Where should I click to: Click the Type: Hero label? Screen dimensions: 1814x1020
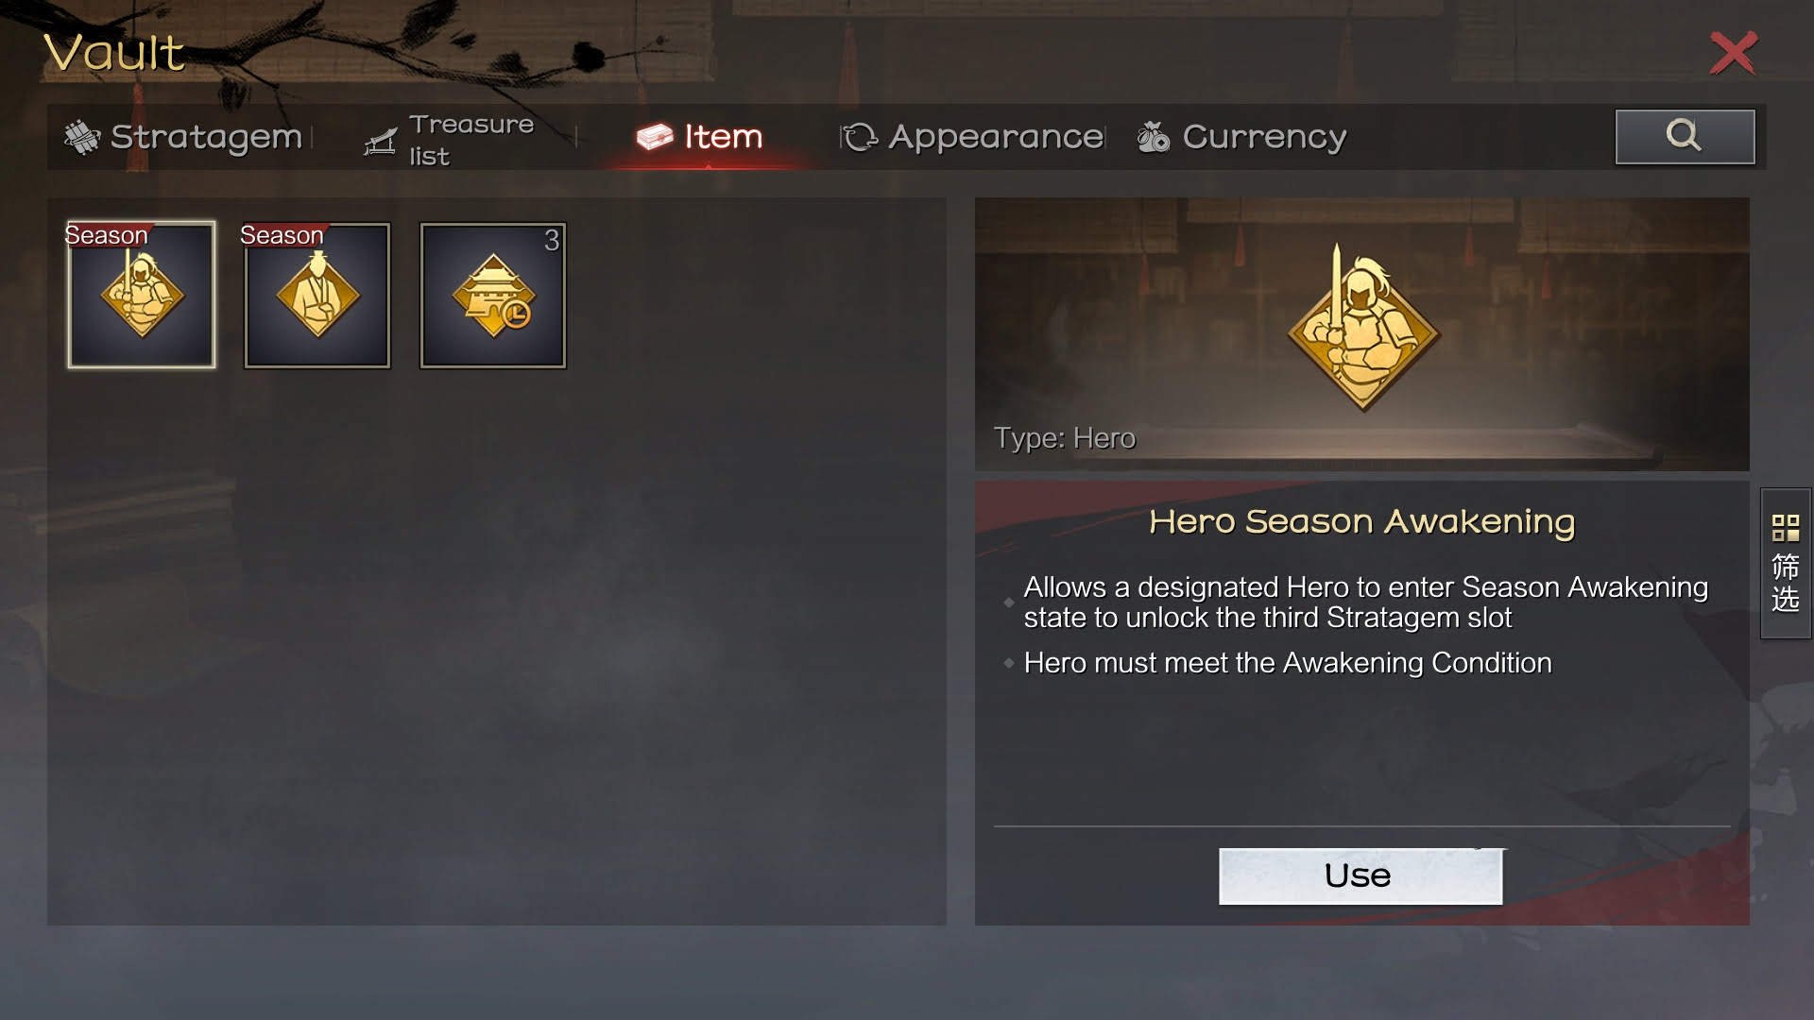[1064, 438]
